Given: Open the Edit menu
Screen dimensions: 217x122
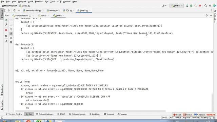Looking at the screenshot, I should click(x=8, y=2).
